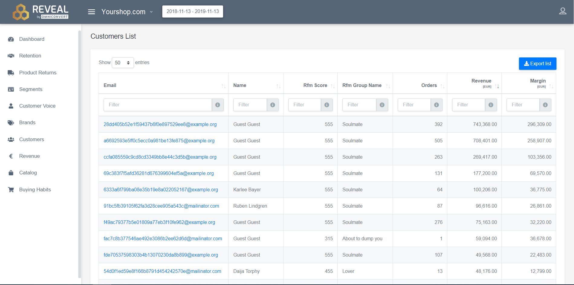Open Brands menu item
This screenshot has height=285, width=574.
(x=27, y=122)
